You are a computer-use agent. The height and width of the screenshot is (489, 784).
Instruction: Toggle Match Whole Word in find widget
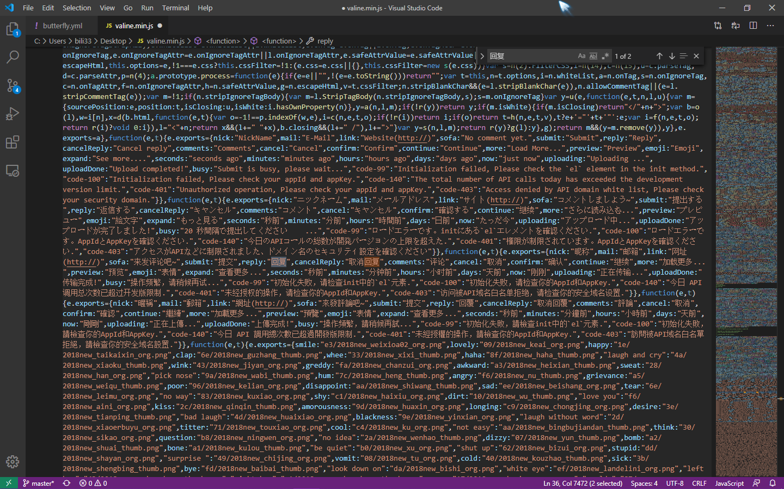coord(593,56)
